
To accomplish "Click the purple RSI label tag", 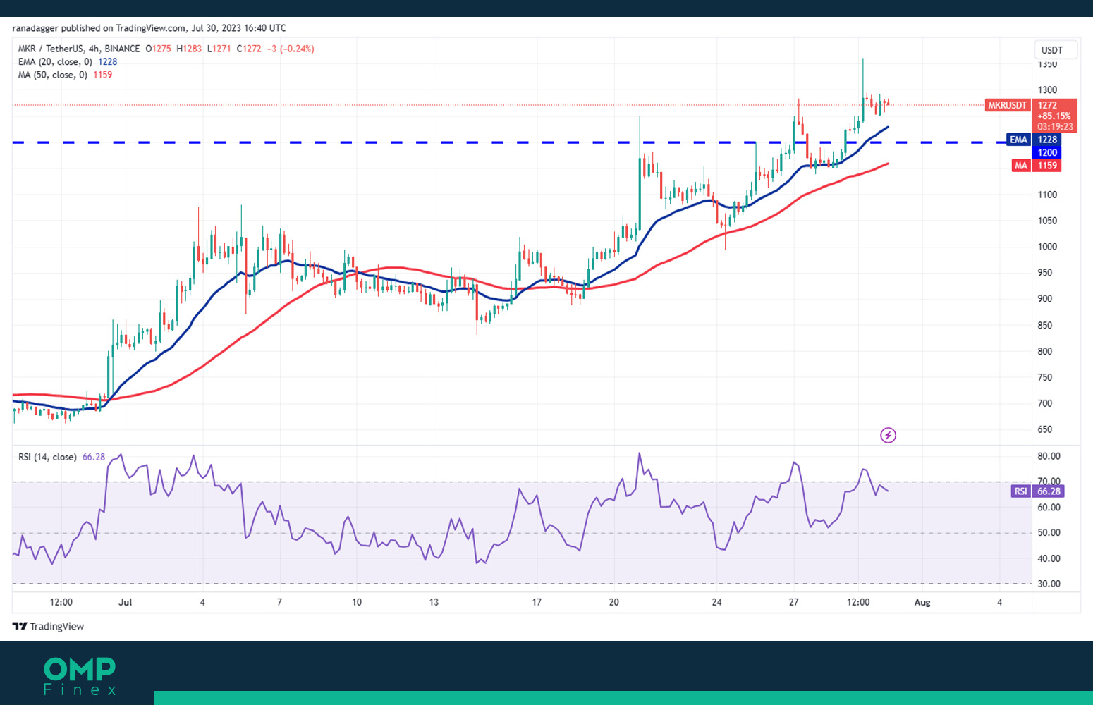I will click(x=1020, y=491).
